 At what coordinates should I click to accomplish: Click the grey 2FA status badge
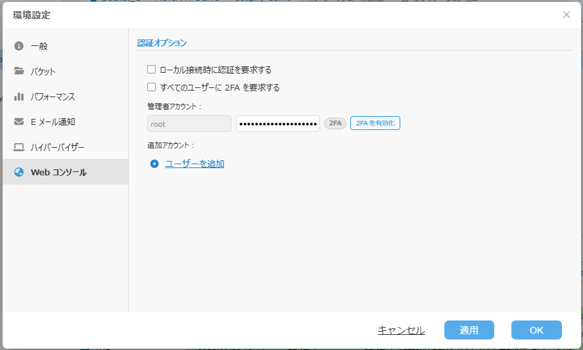click(335, 123)
